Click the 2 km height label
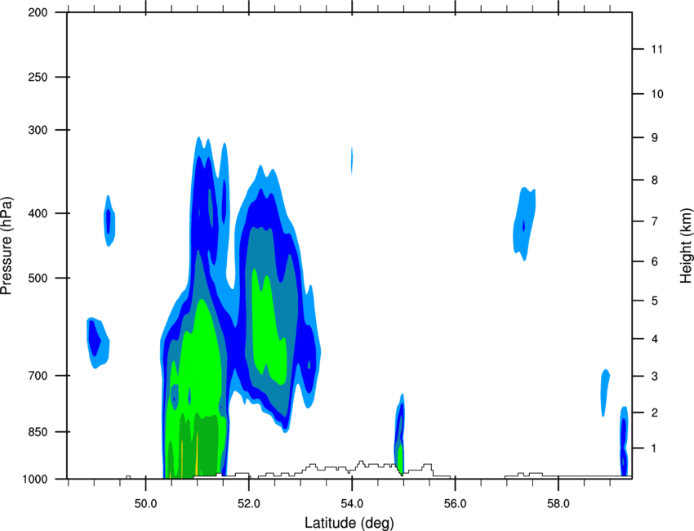 pyautogui.click(x=655, y=413)
